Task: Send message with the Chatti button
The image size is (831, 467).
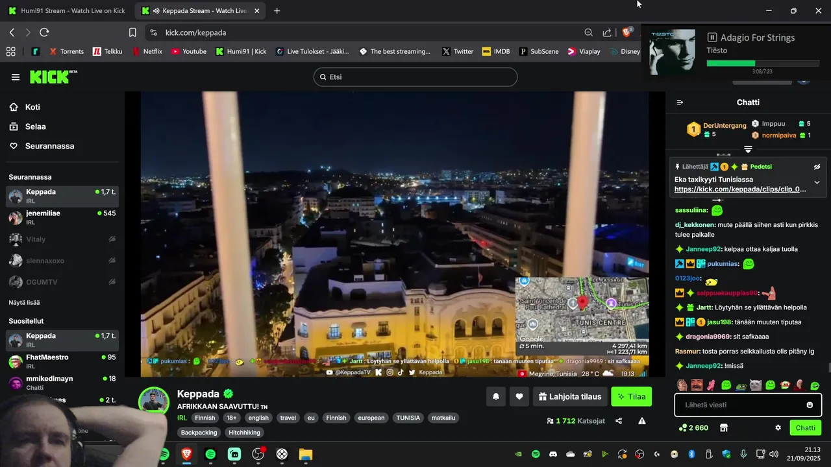Action: [x=805, y=428]
